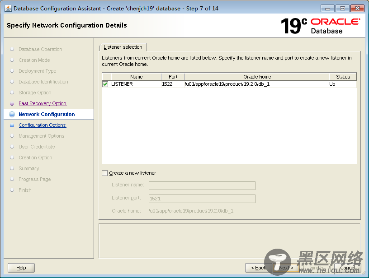Viewport: 369px width, 278px height.
Task: Open Fast Recovery Option step link
Action: click(43, 103)
